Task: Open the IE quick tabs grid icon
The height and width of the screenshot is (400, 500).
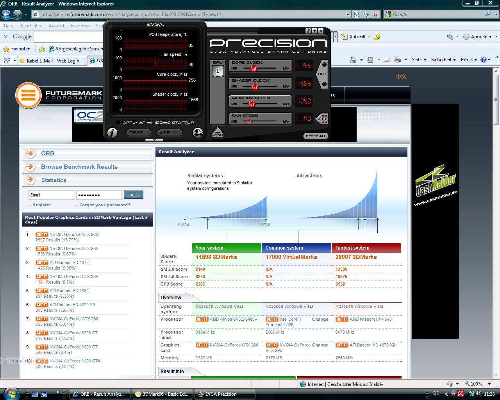Action: (x=7, y=61)
